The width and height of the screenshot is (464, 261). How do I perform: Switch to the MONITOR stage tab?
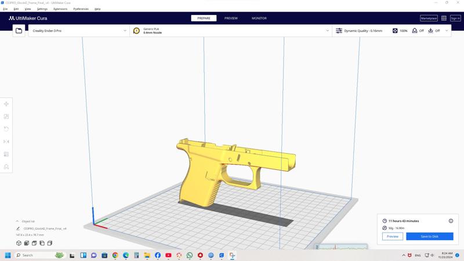[x=259, y=18]
